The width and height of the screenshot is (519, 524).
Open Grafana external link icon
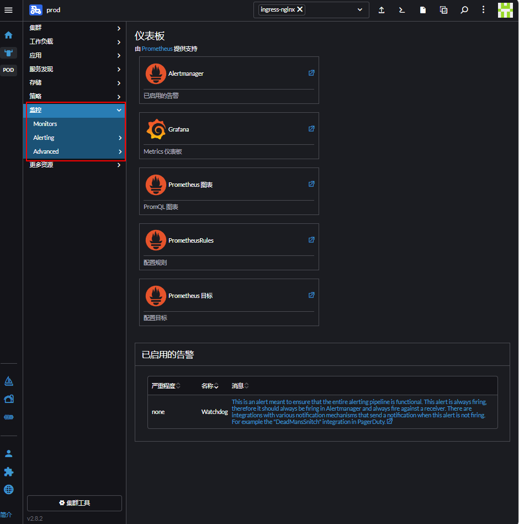pyautogui.click(x=311, y=129)
